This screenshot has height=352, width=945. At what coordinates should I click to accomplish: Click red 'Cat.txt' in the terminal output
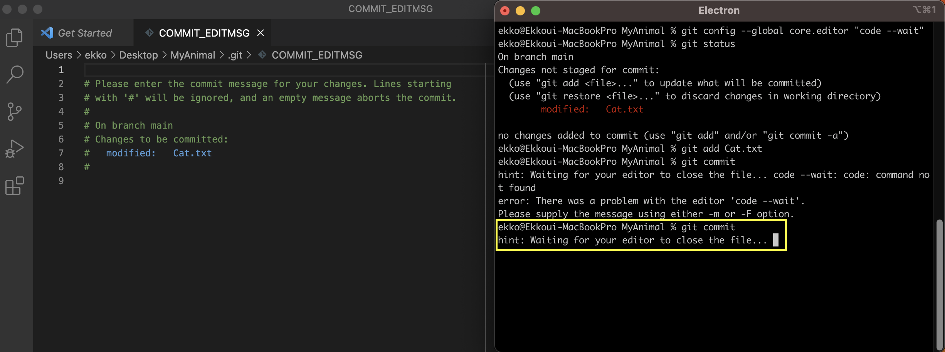pos(624,109)
